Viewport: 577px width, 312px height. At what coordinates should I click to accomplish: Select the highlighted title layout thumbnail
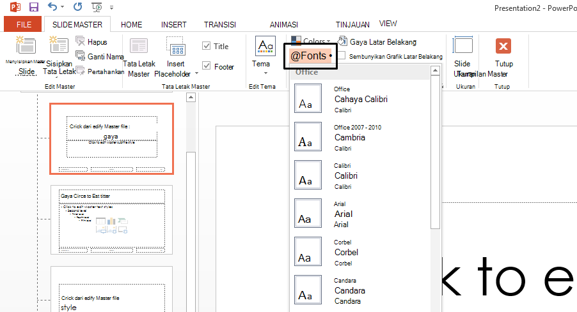(x=111, y=138)
